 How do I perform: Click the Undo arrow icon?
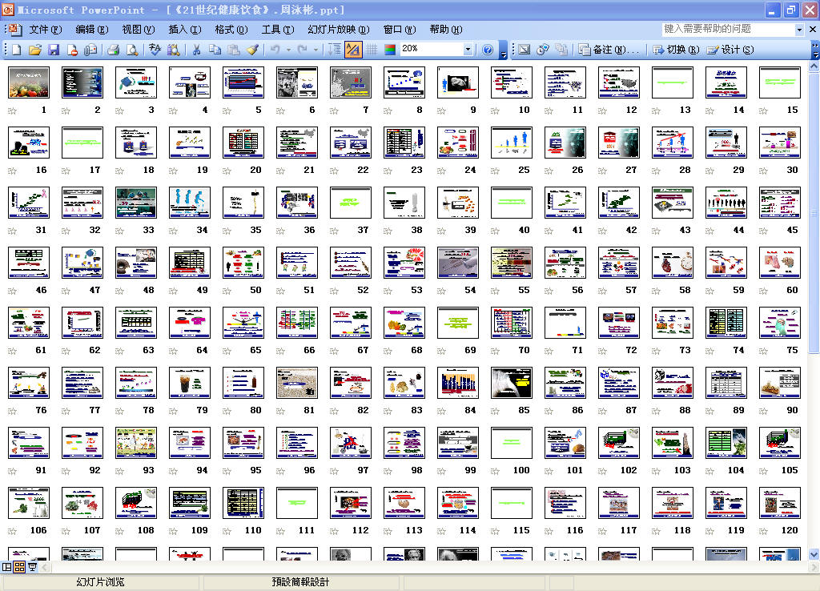[275, 50]
